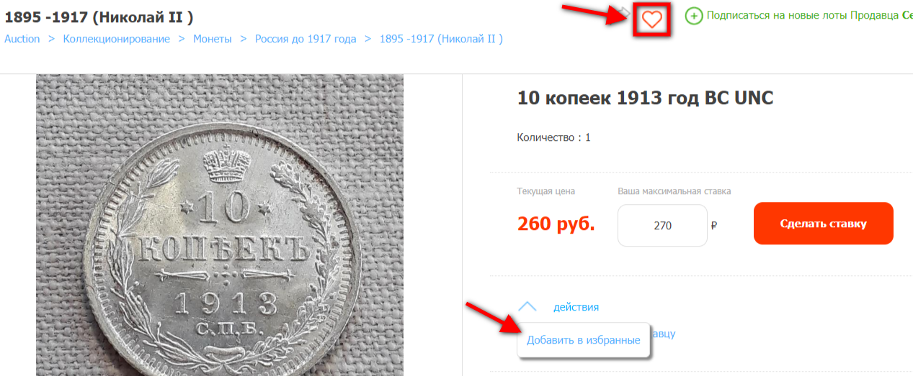Screen dimensions: 913x376
Task: Choose Добавить в избранные menu item
Action: [584, 340]
